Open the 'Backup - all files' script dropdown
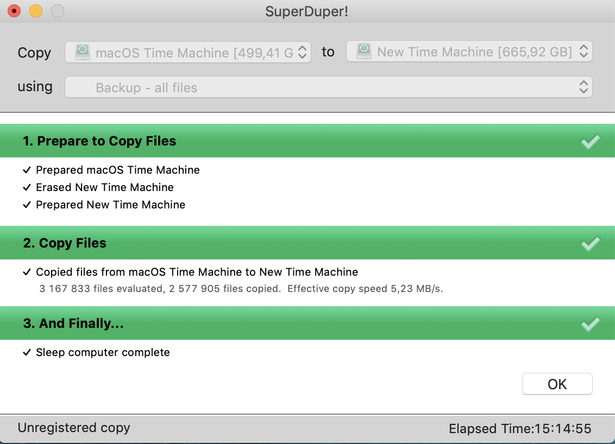615x444 pixels. [328, 87]
